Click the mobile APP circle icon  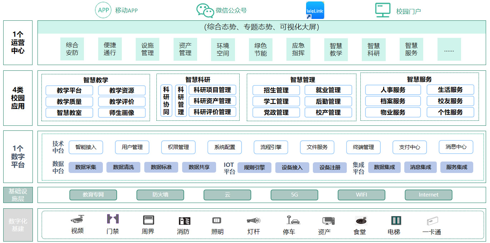[x=103, y=10]
